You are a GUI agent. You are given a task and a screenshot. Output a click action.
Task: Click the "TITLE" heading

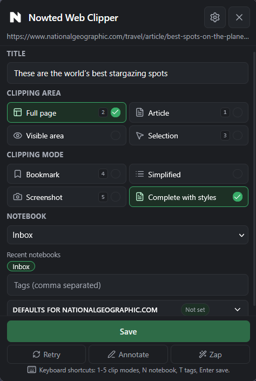(16, 54)
